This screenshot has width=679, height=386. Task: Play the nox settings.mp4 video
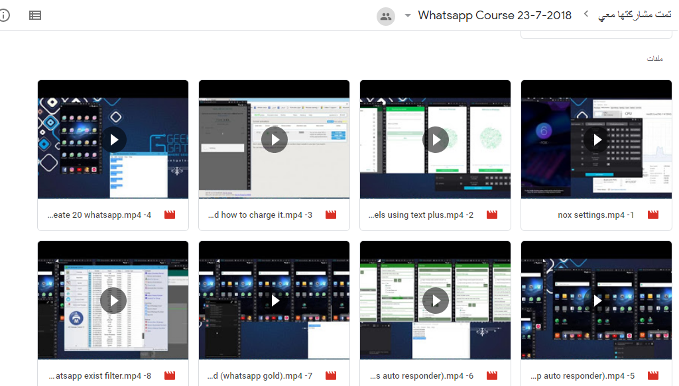point(597,140)
